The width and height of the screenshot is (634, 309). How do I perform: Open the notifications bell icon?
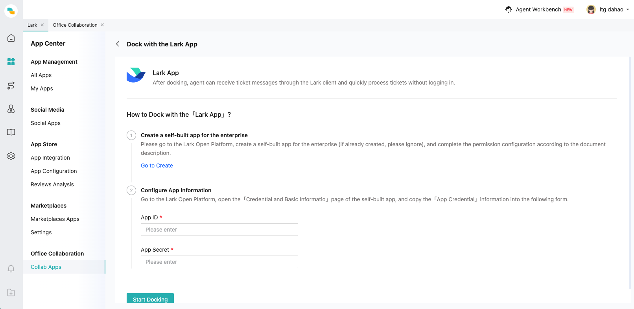pyautogui.click(x=11, y=269)
